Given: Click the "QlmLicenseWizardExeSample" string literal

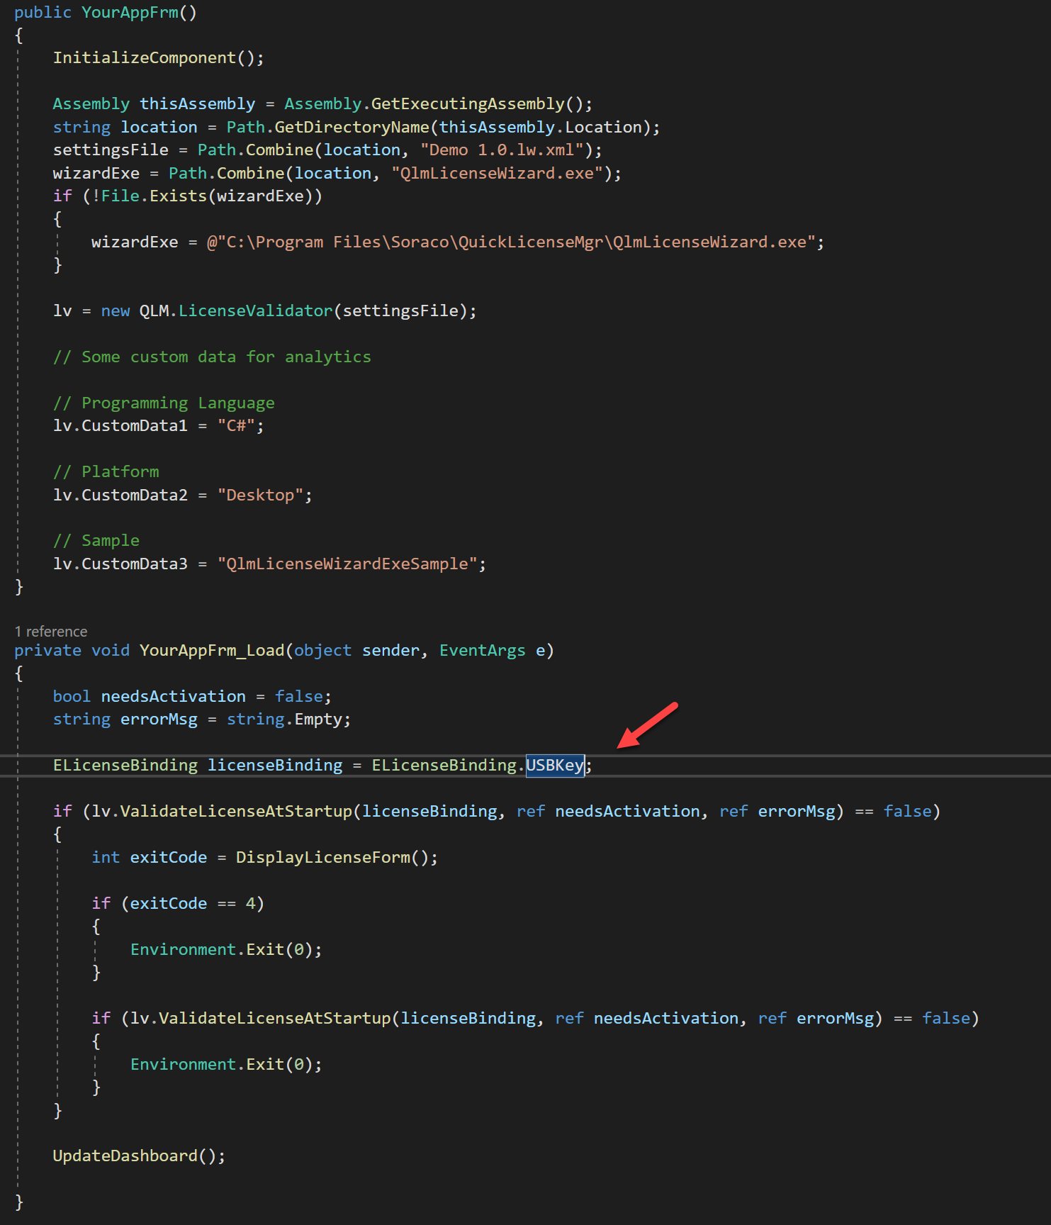Looking at the screenshot, I should pyautogui.click(x=347, y=564).
